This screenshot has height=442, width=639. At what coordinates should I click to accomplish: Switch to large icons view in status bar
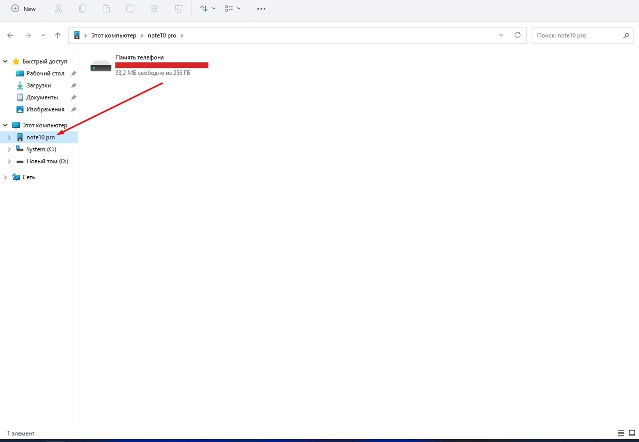[x=632, y=433]
